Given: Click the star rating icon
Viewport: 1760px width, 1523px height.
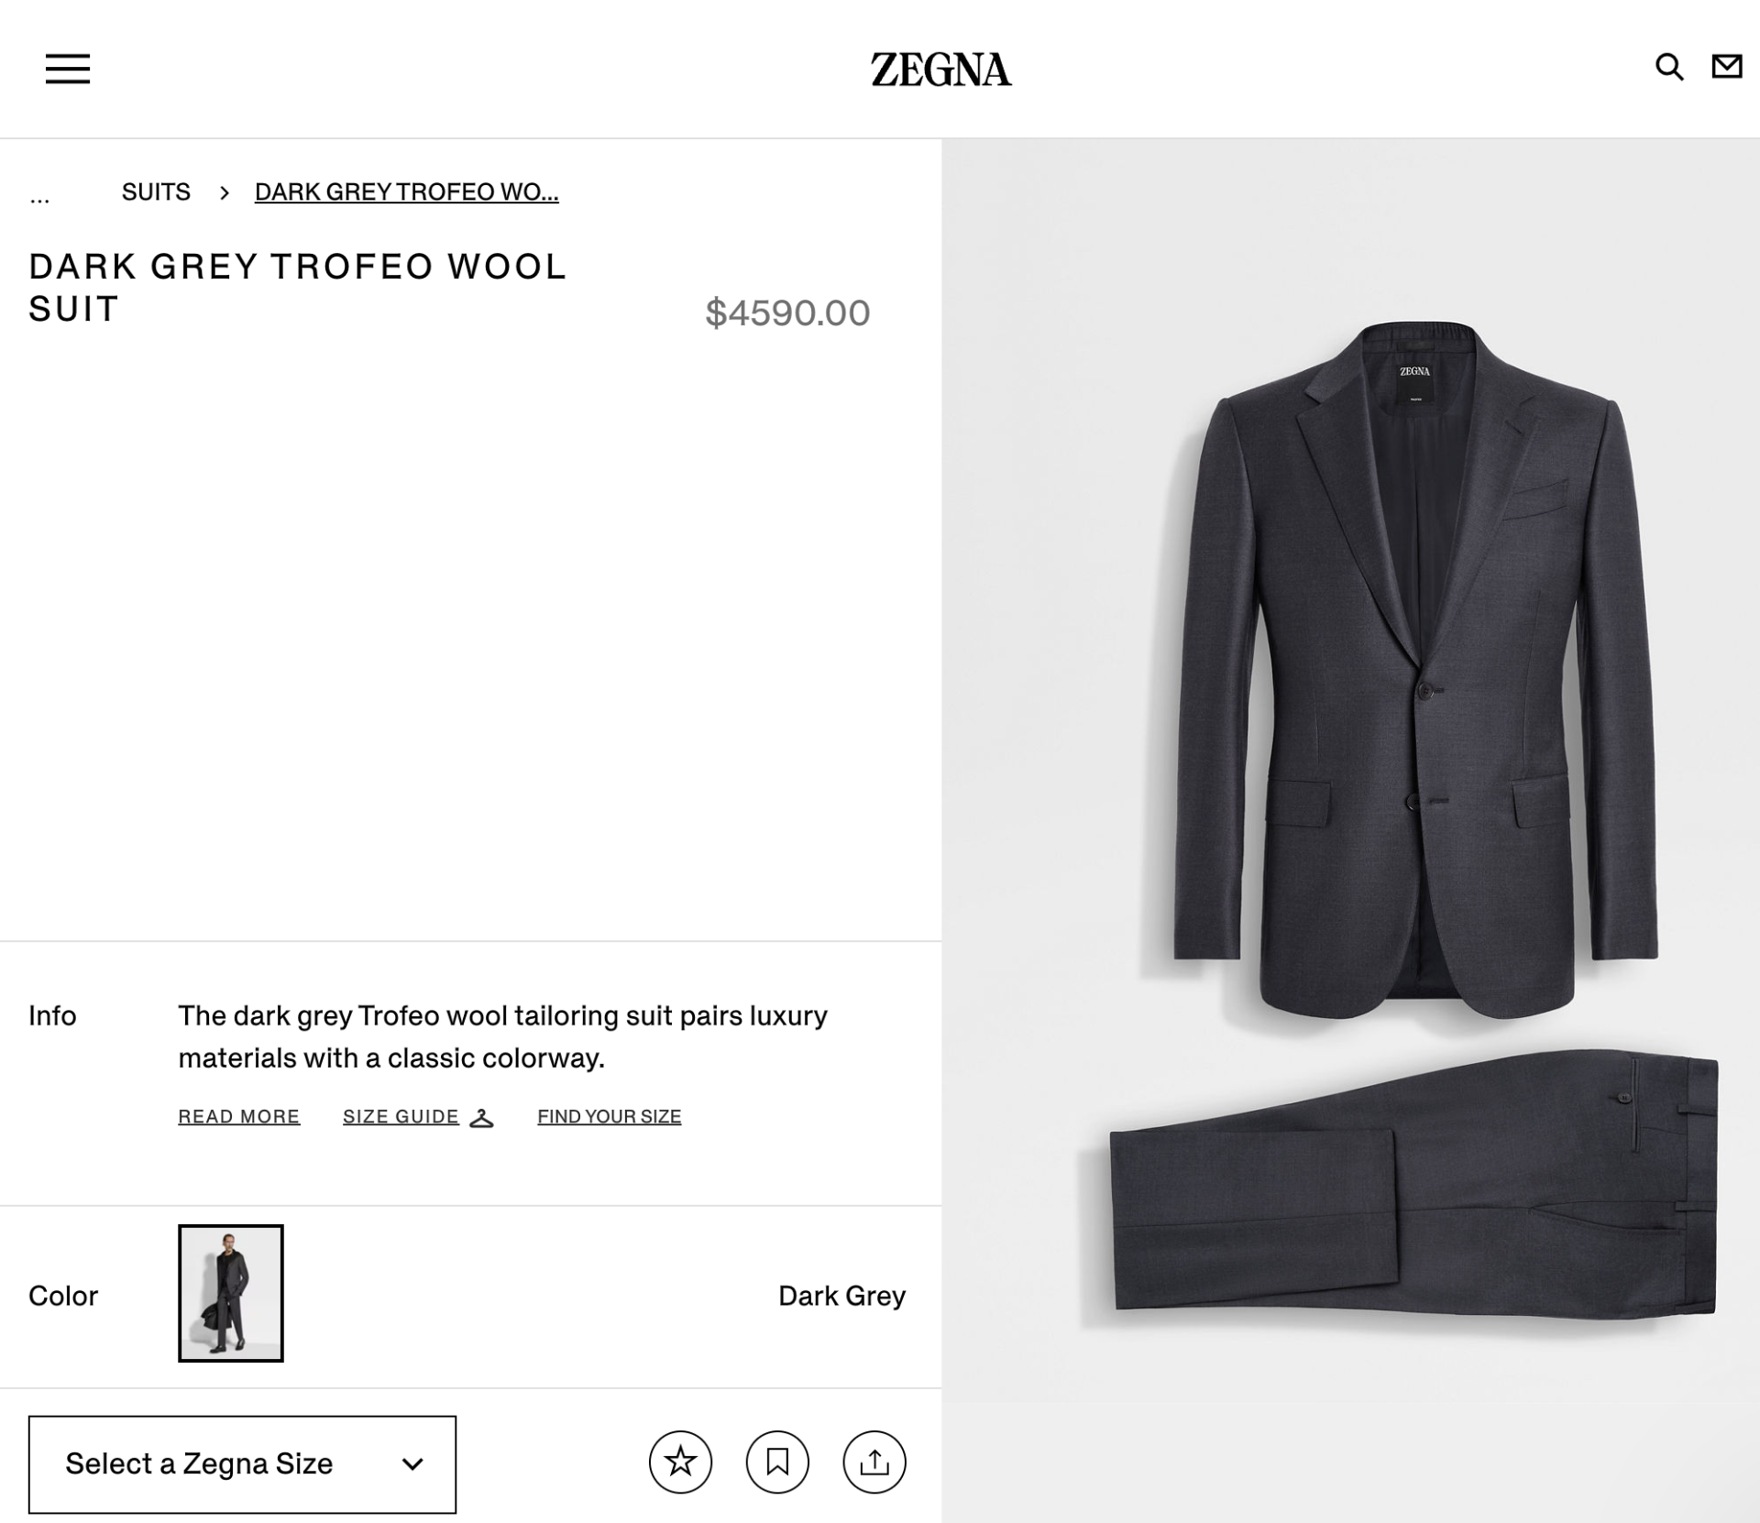Looking at the screenshot, I should pos(681,1463).
